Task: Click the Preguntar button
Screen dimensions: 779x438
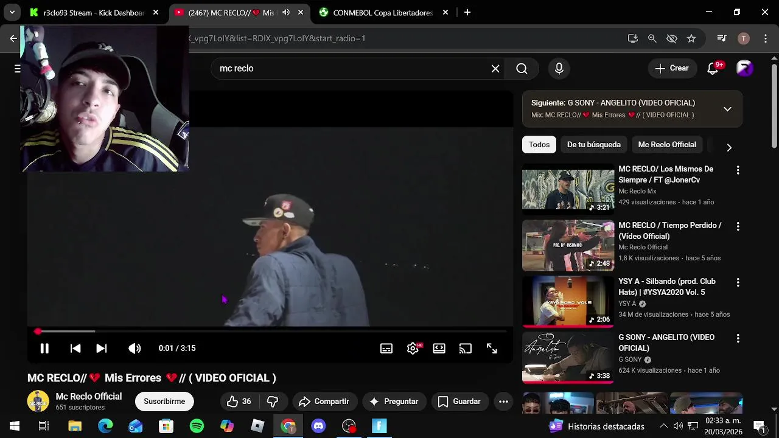Action: (394, 401)
